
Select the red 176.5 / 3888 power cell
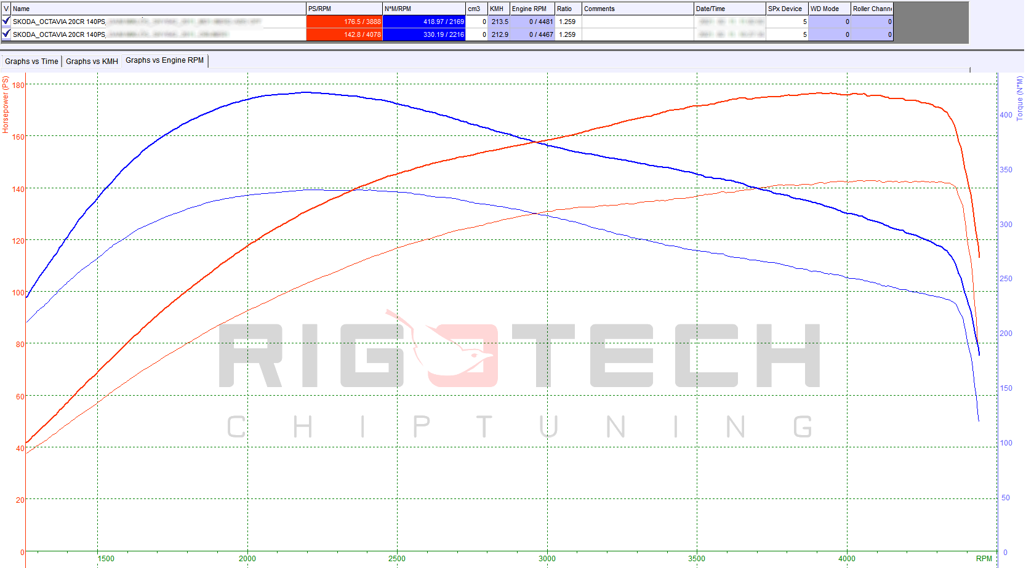click(x=344, y=22)
